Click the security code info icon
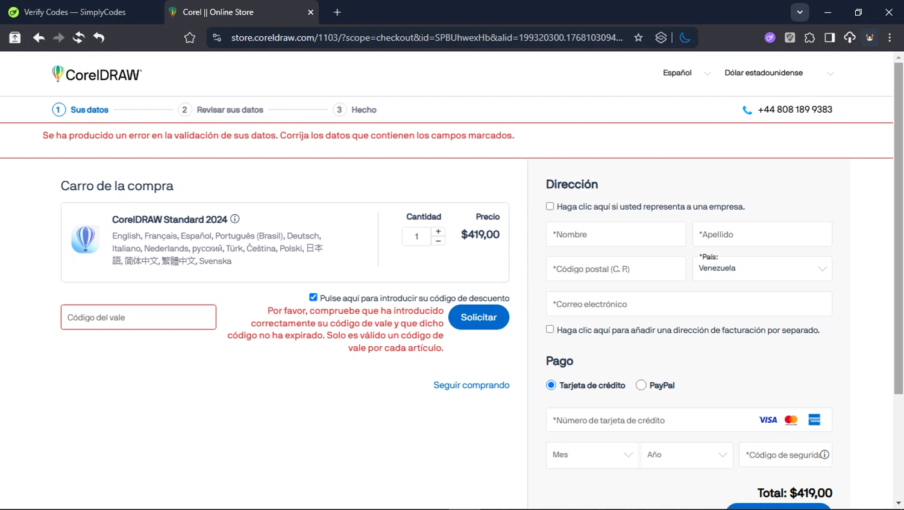904x510 pixels. (x=824, y=455)
